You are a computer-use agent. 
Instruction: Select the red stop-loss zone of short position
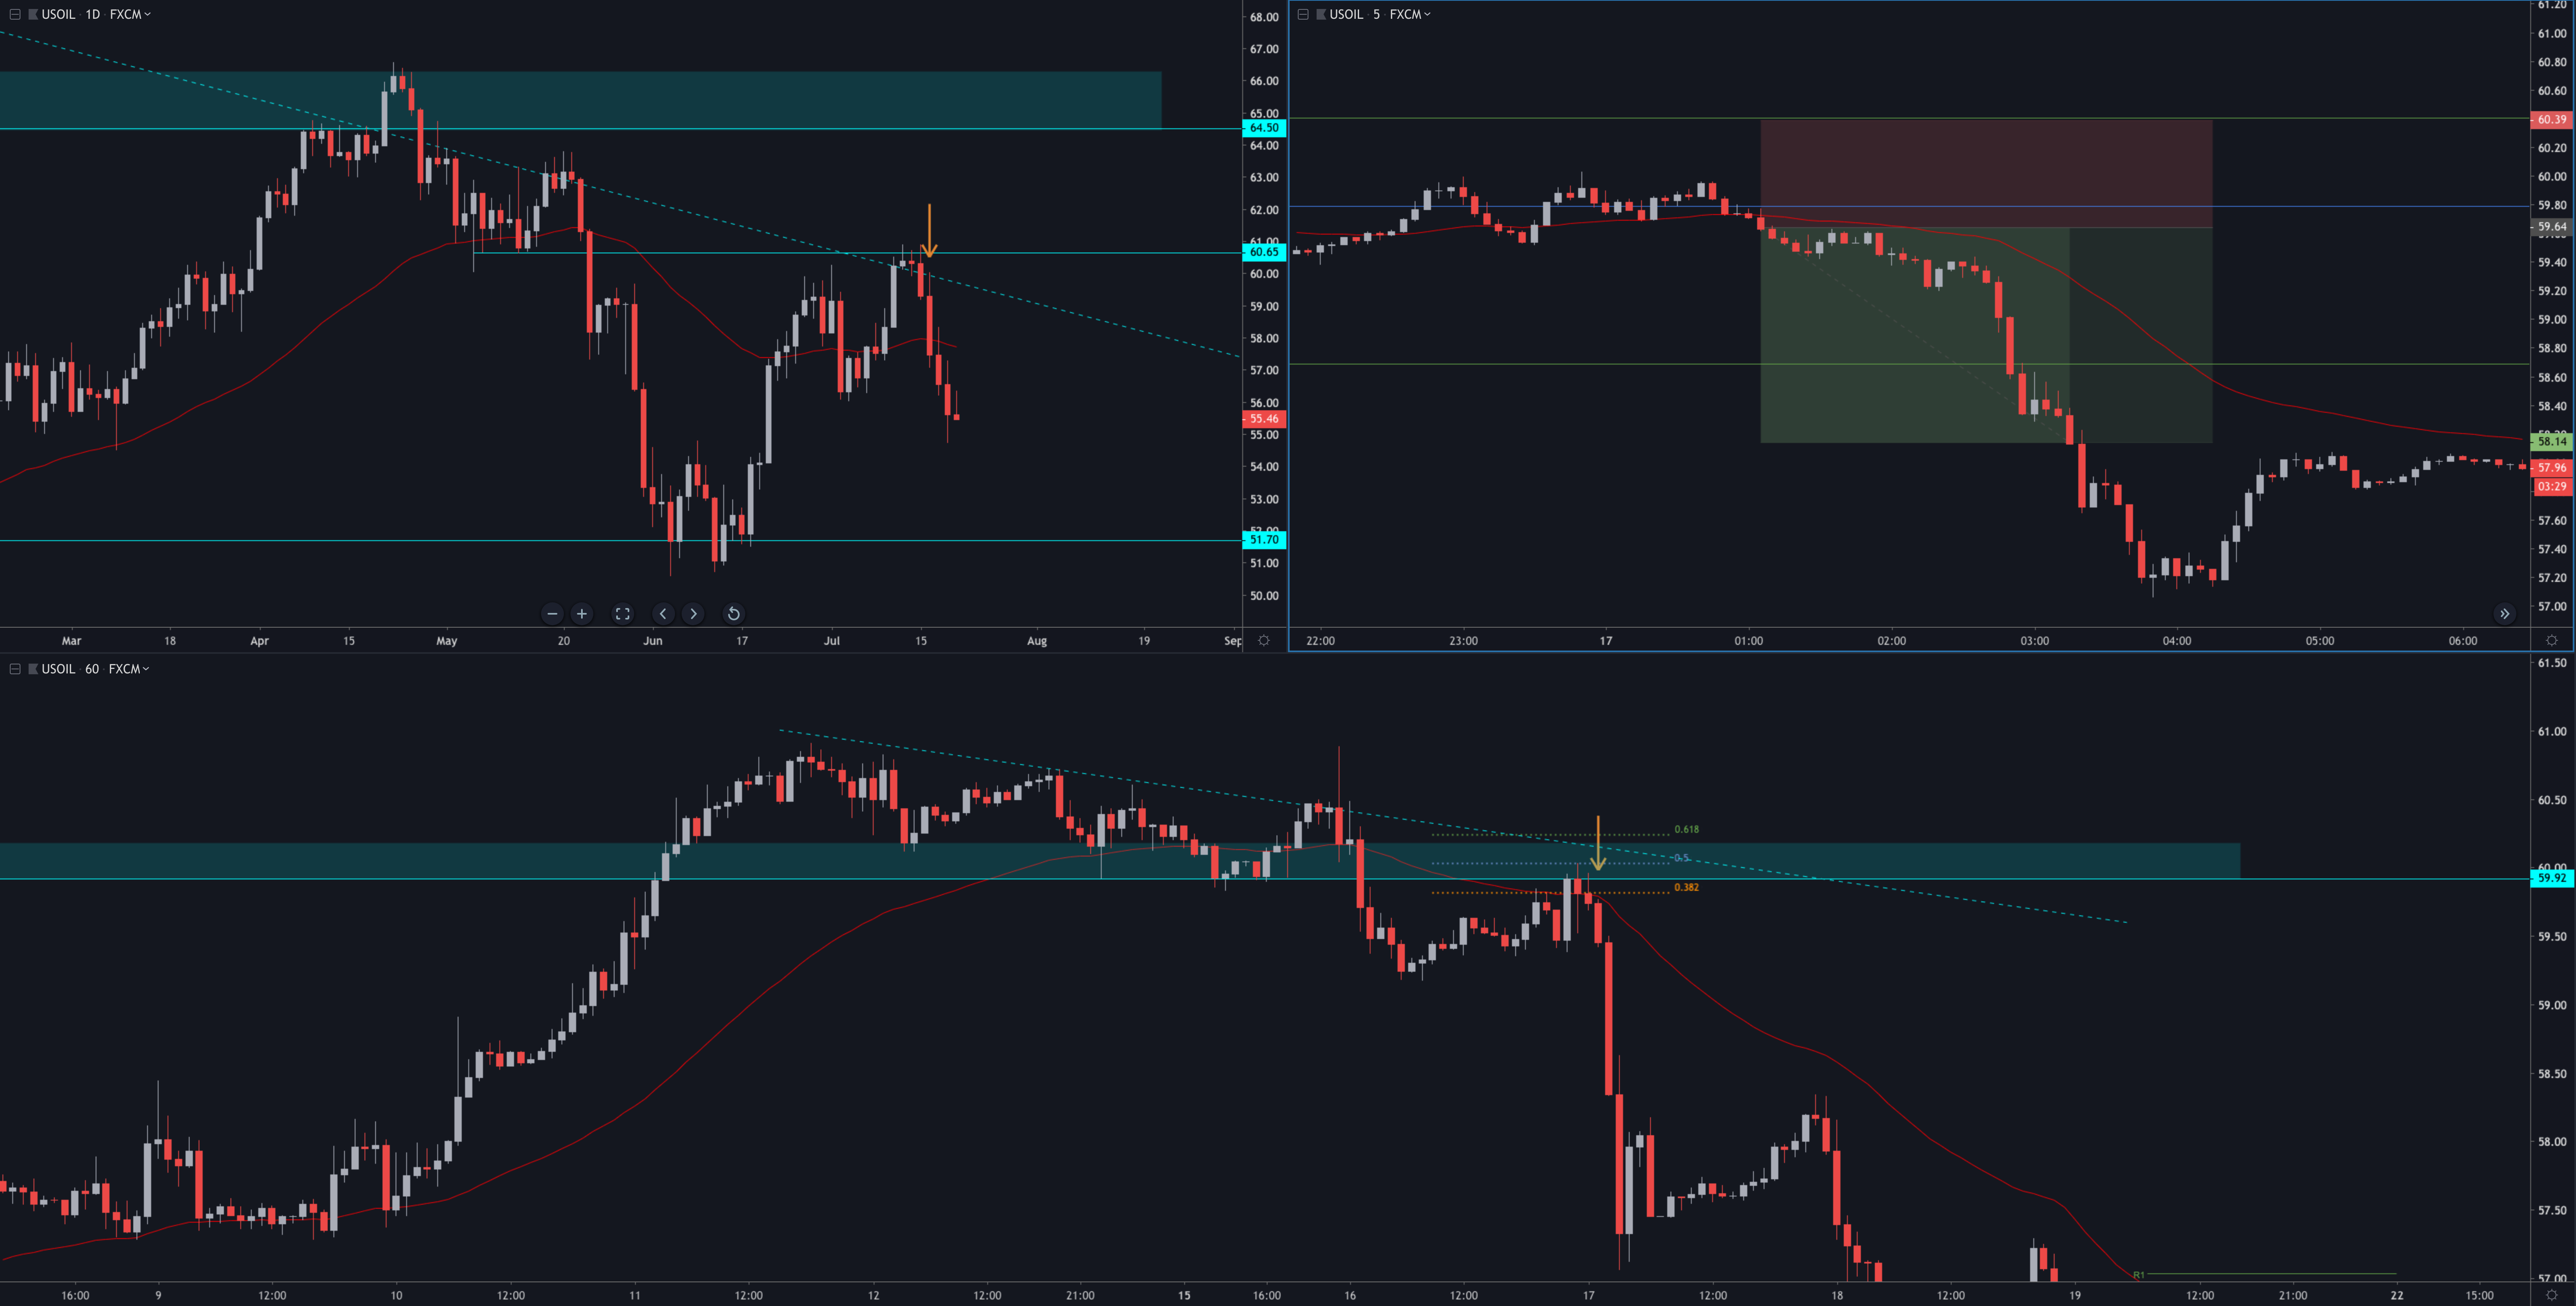click(1986, 174)
